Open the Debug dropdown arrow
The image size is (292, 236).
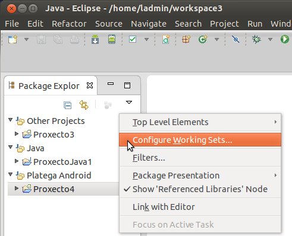click(x=270, y=39)
